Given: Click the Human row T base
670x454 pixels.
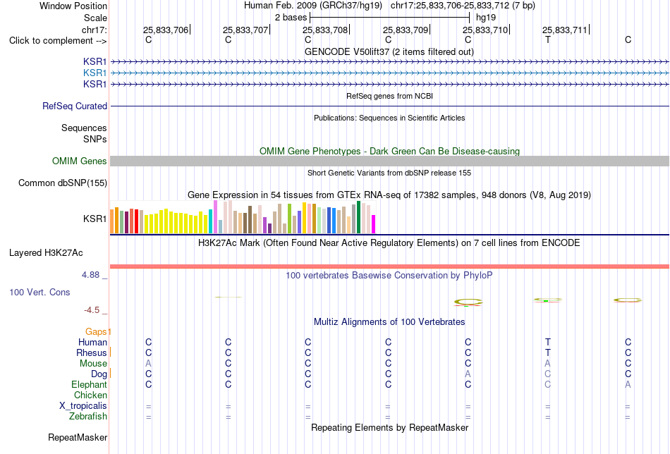Looking at the screenshot, I should tap(548, 342).
